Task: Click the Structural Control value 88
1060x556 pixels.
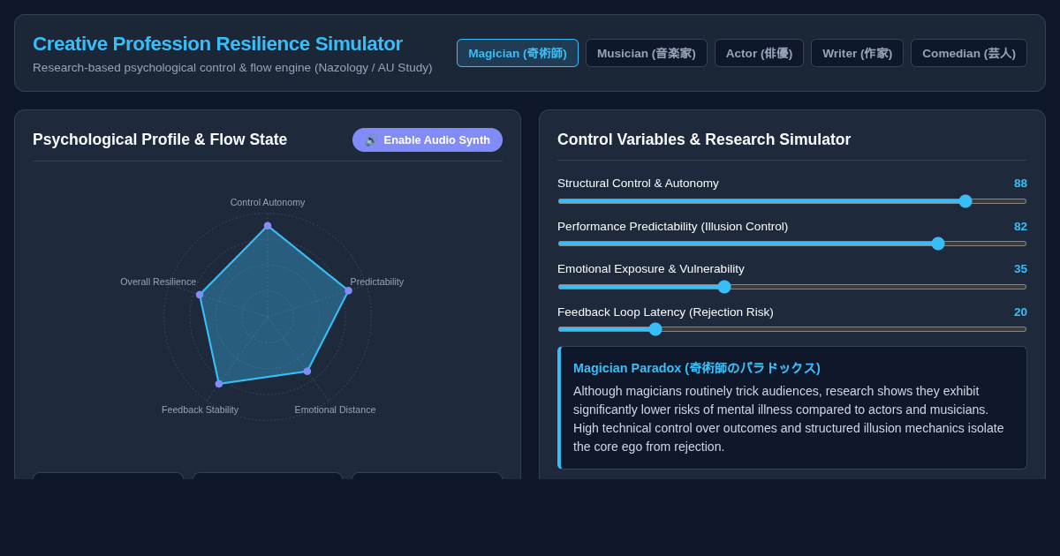Action: [x=1020, y=184]
